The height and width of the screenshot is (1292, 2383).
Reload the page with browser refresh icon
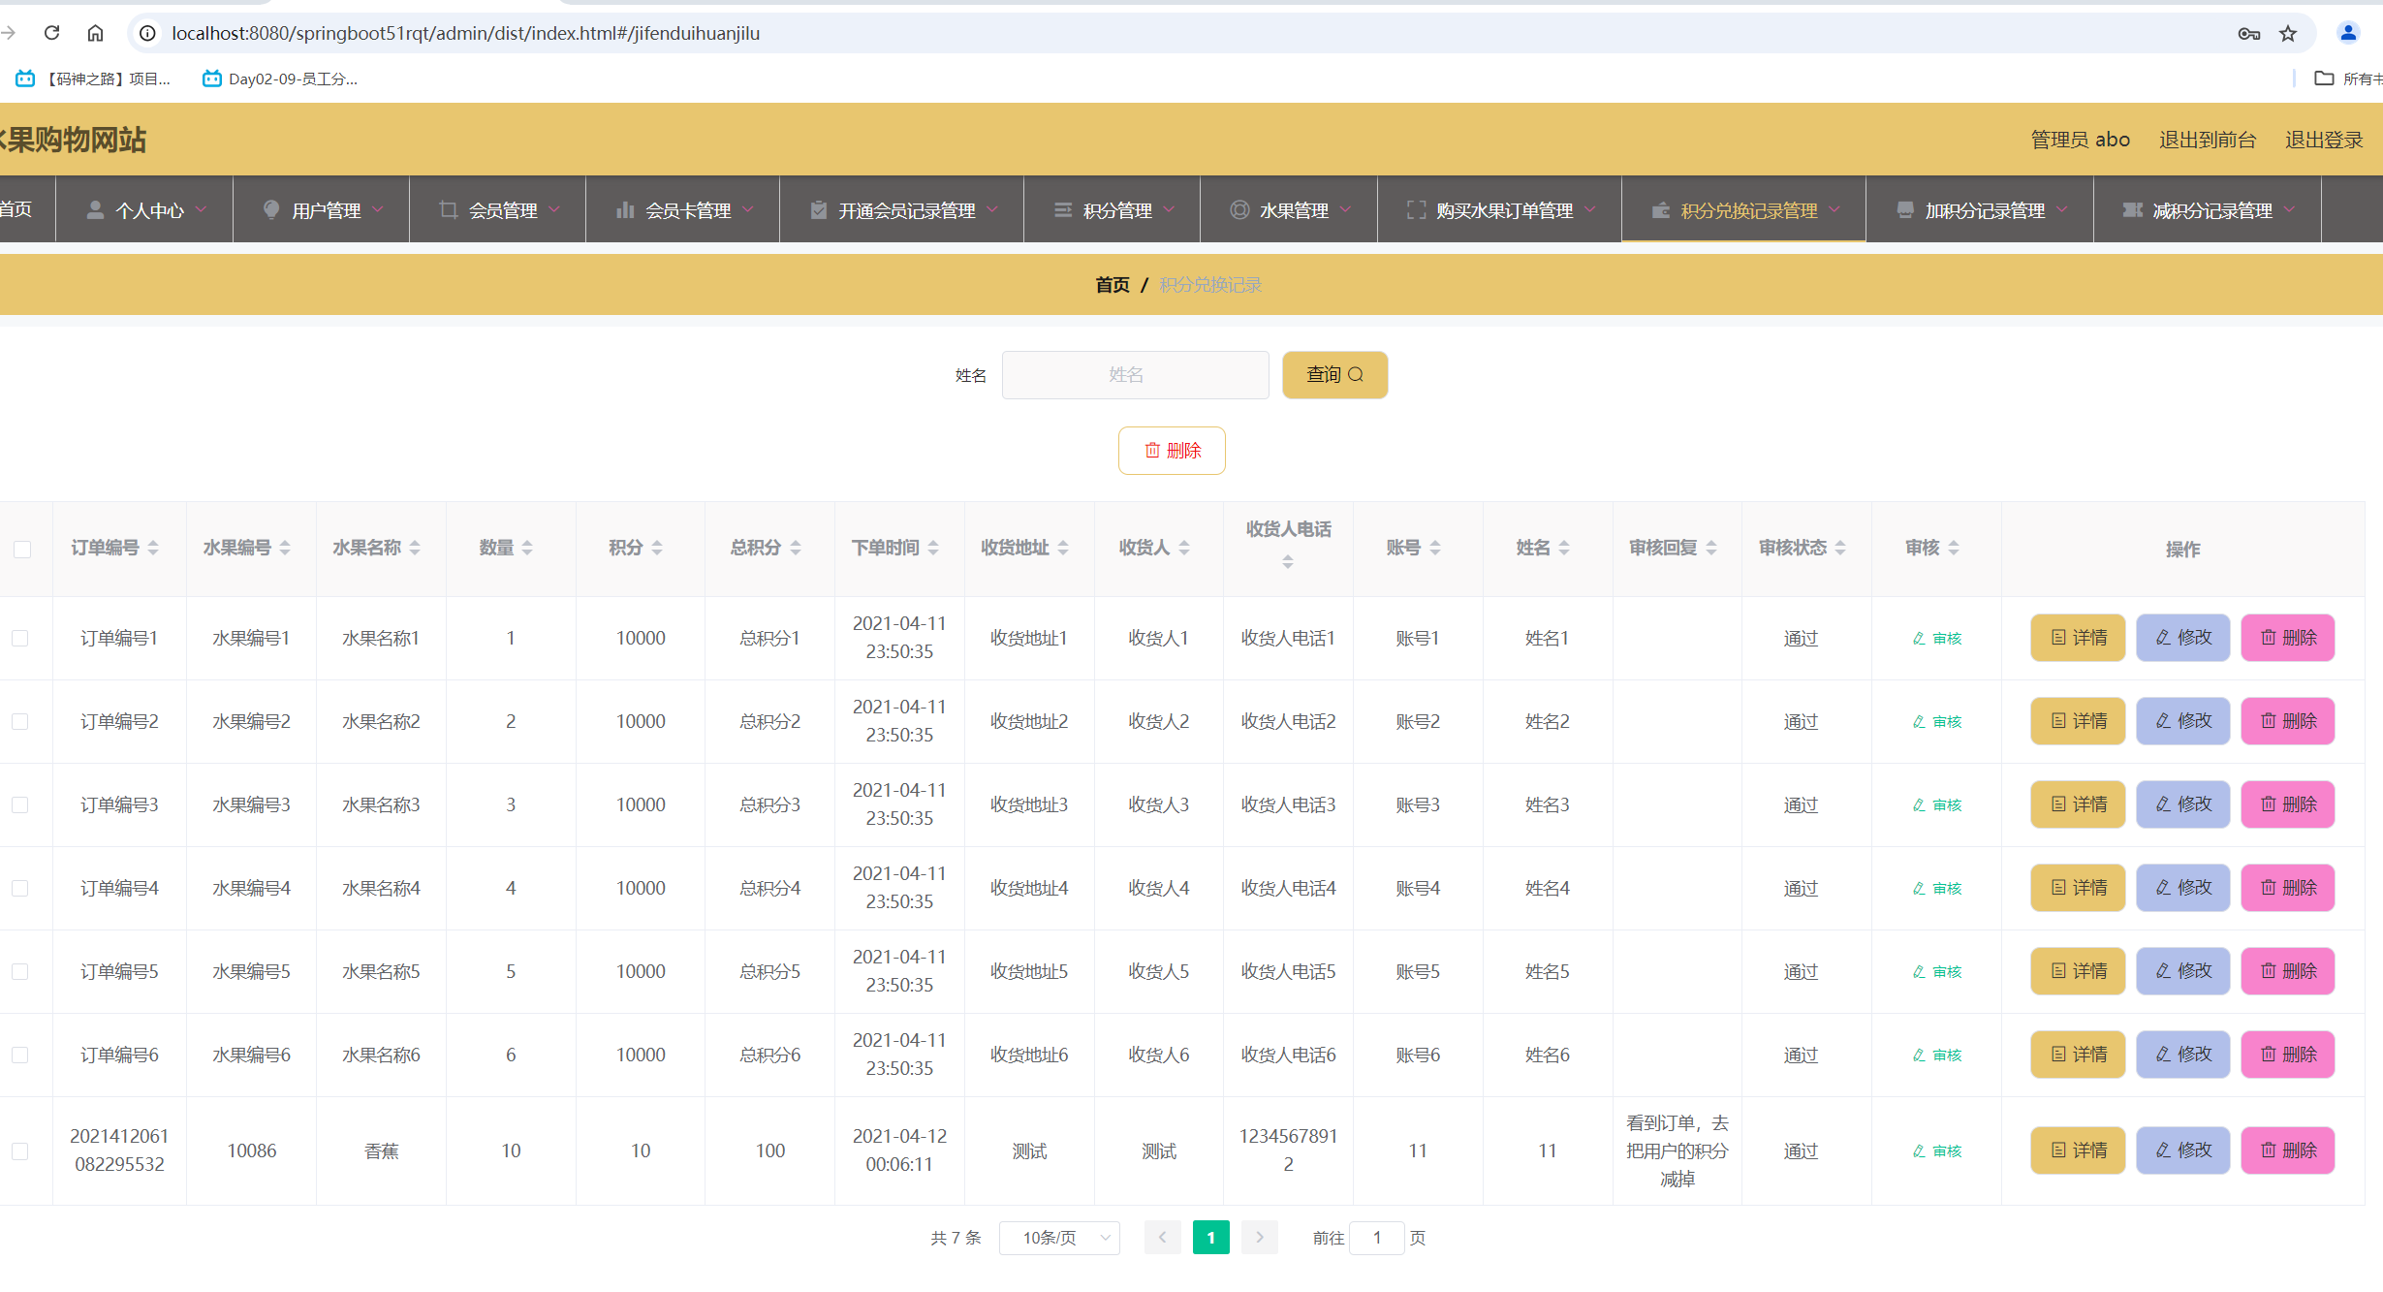pos(52,33)
